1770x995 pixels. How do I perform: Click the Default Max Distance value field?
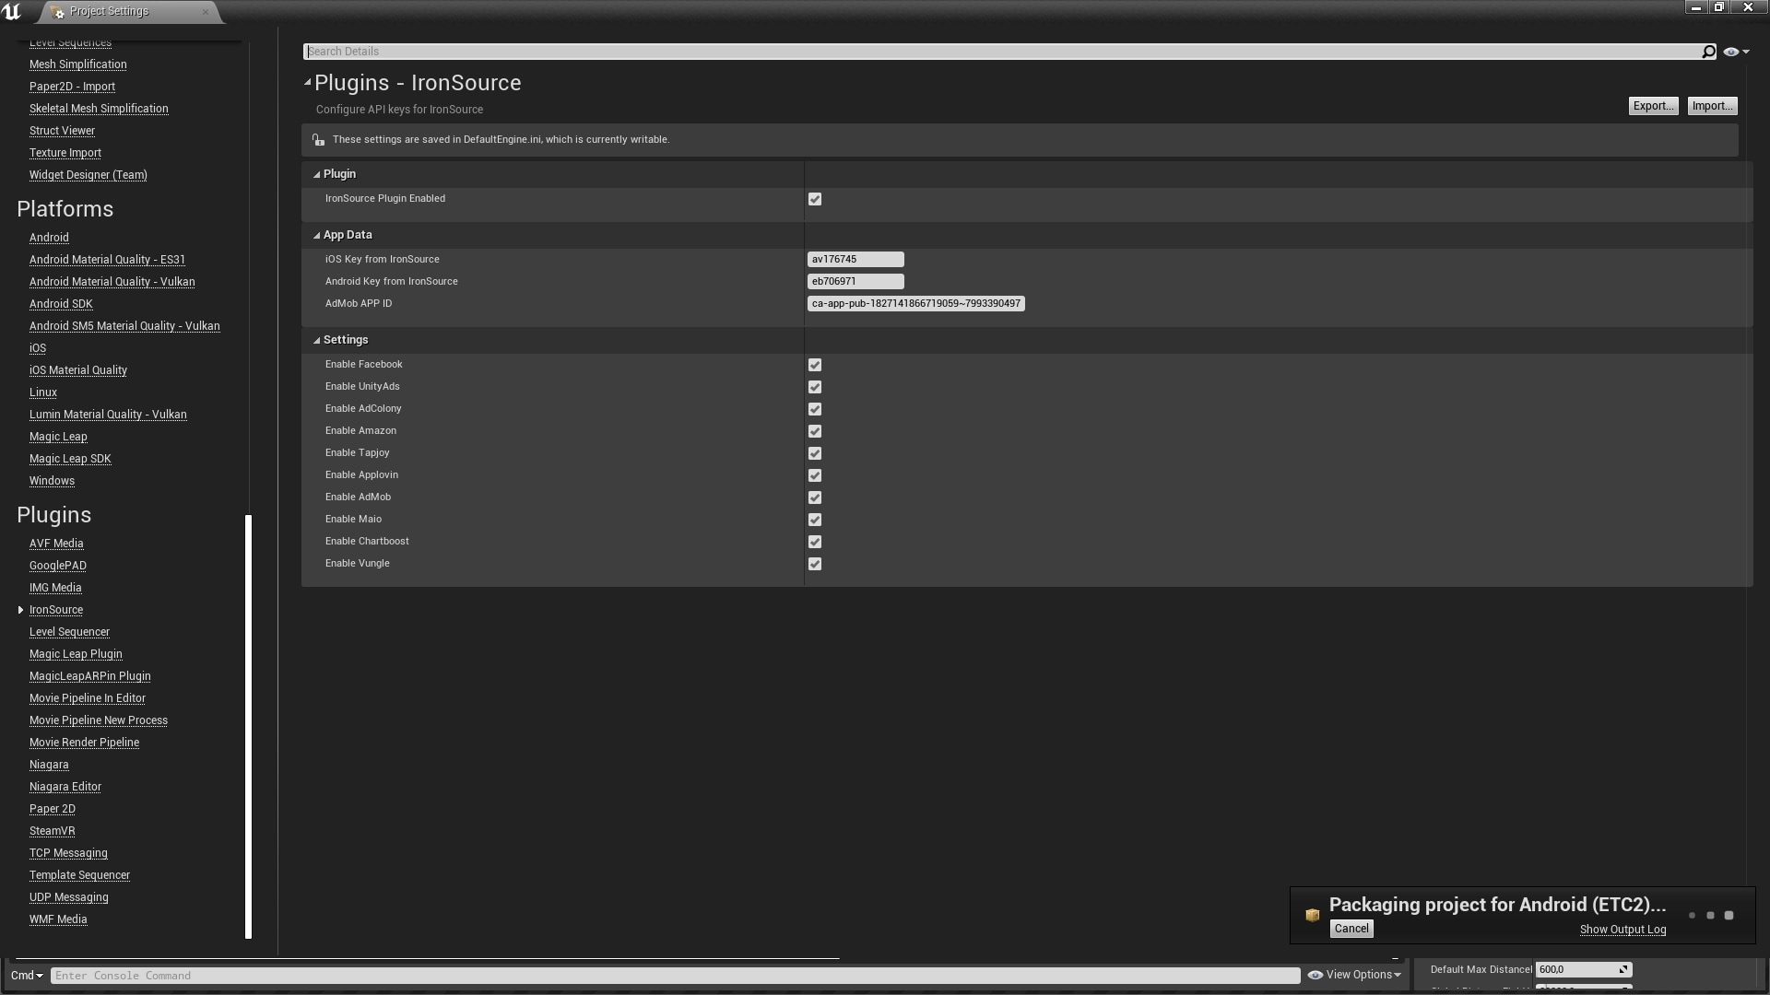pos(1582,969)
